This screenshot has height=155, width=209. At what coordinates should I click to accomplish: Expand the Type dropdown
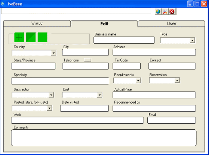click(192, 40)
